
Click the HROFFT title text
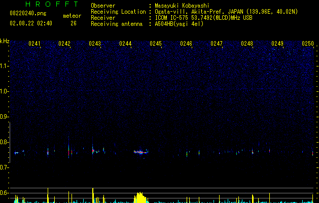tap(52, 4)
